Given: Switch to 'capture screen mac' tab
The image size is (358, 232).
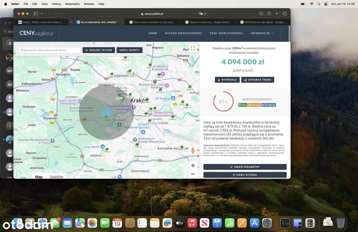Looking at the screenshot, I should point(207,22).
